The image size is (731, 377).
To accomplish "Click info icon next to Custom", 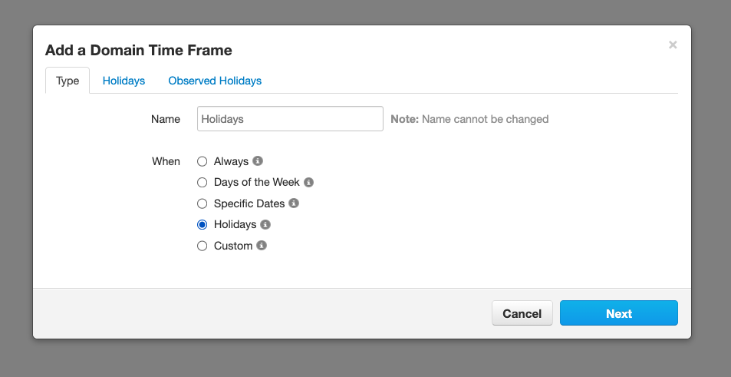I will pyautogui.click(x=262, y=246).
